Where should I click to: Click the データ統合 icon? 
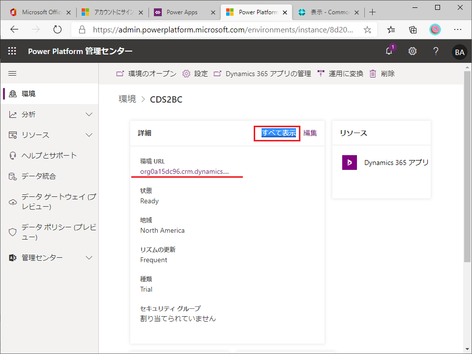(13, 176)
